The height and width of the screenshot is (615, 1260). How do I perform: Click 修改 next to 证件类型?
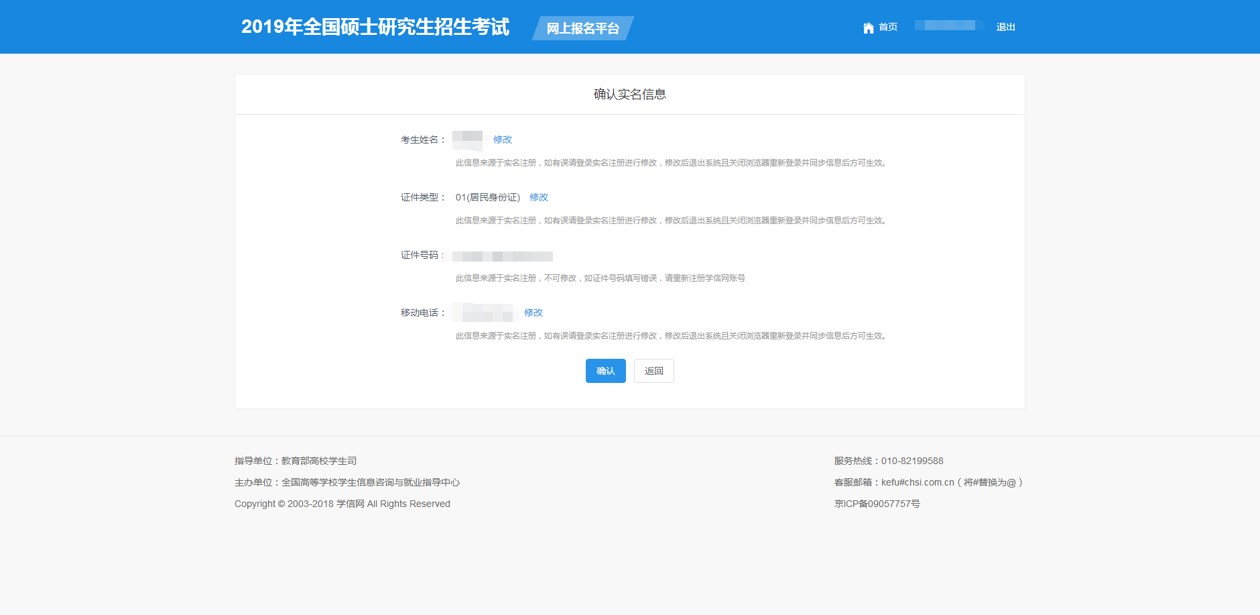pyautogui.click(x=539, y=197)
